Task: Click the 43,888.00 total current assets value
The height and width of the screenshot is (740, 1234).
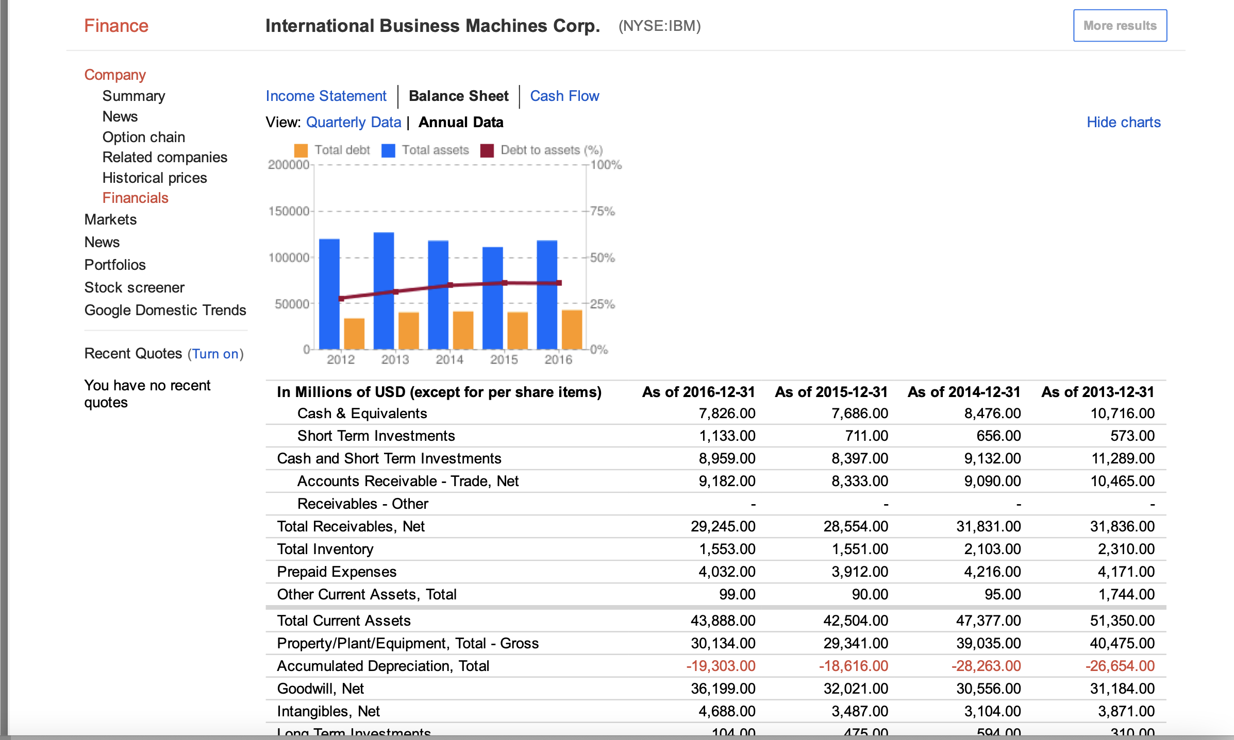Action: 723,621
